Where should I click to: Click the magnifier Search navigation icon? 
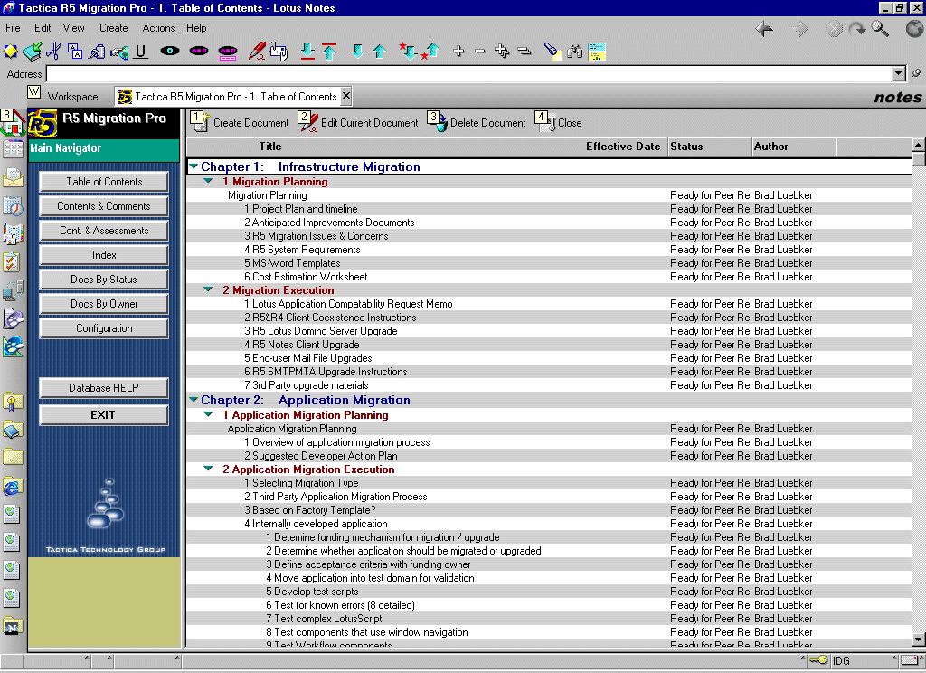880,29
